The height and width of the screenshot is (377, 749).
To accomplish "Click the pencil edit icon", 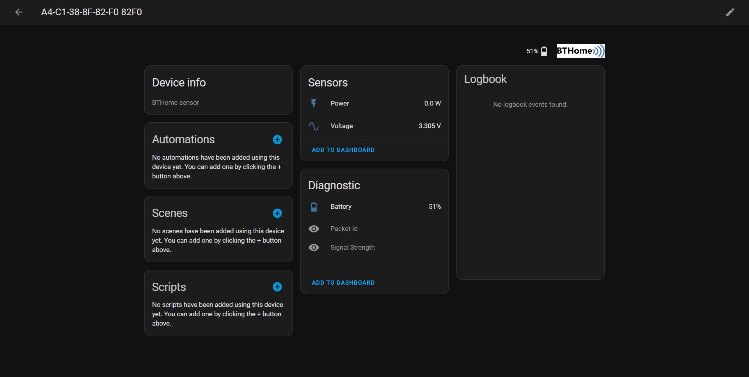I will click(x=730, y=12).
